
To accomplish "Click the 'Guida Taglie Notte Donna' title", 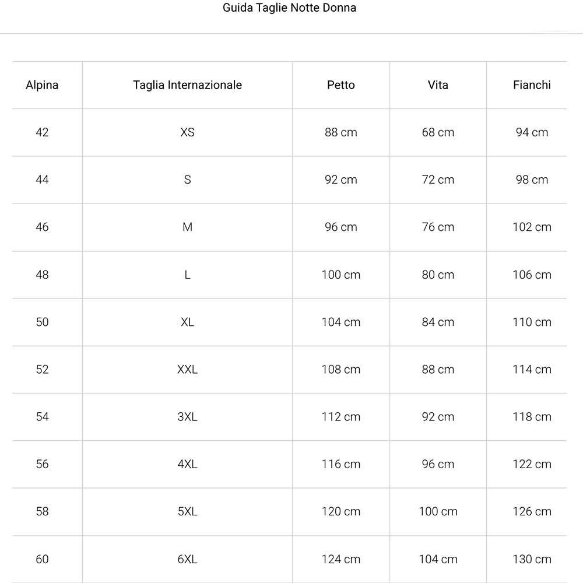I will 289,8.
